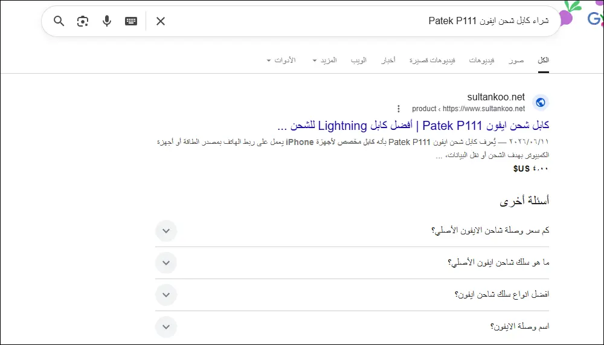Screen dimensions: 604x345
Task: Select the أخبار news tab
Action: (x=388, y=60)
